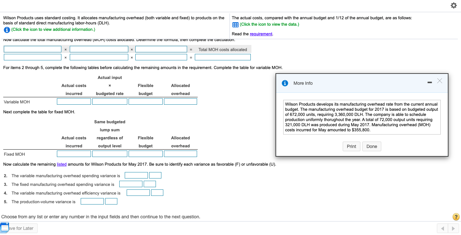The width and height of the screenshot is (461, 235).
Task: Select Variable MOH allocated overhead field
Action: [180, 101]
